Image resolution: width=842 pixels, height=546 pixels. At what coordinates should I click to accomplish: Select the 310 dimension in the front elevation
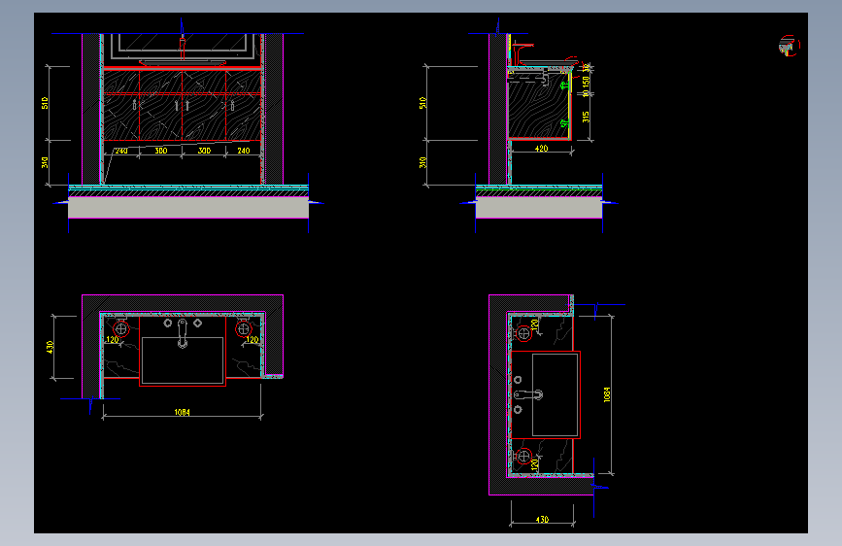pos(45,162)
